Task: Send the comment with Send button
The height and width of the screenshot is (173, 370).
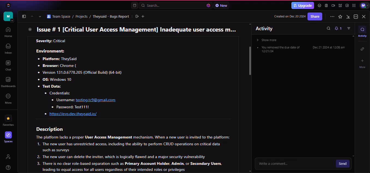Action: tap(342, 163)
